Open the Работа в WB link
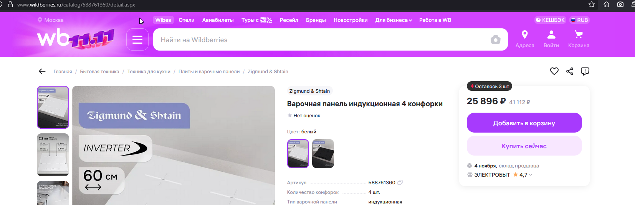The height and width of the screenshot is (205, 635). (x=435, y=20)
